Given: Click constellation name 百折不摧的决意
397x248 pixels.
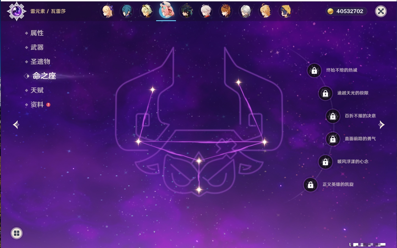Looking at the screenshot, I should (360, 116).
